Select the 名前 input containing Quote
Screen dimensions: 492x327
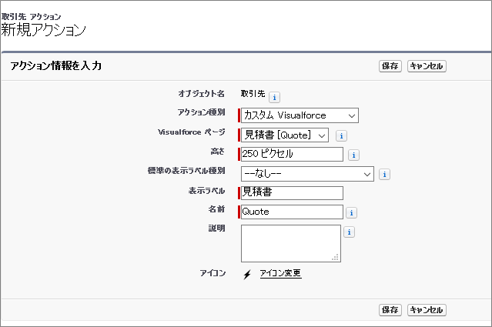click(x=292, y=212)
